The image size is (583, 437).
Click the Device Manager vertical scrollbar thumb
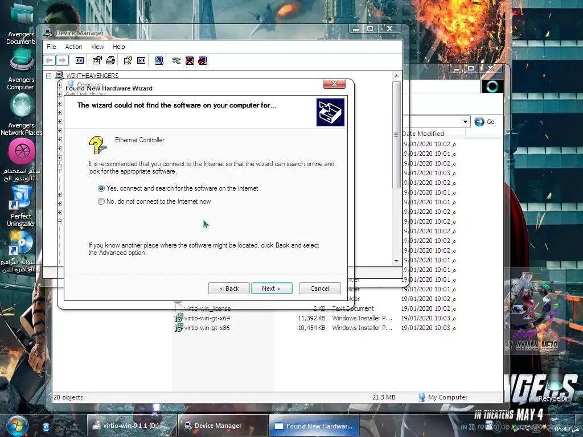click(x=396, y=134)
